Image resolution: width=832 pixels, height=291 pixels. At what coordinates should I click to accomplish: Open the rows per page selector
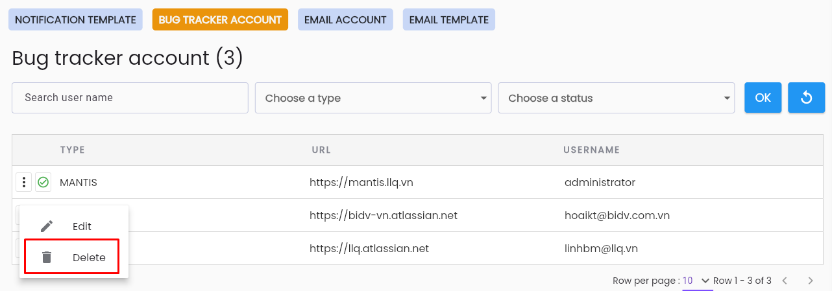tap(697, 281)
